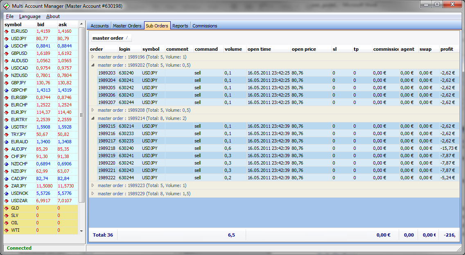The image size is (465, 255).
Task: Expand master order 1989229 group
Action: click(x=93, y=193)
